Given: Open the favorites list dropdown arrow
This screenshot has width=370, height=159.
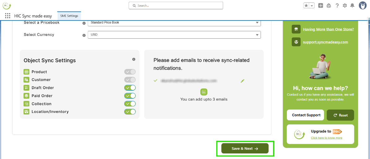Looking at the screenshot, I should point(312,6).
